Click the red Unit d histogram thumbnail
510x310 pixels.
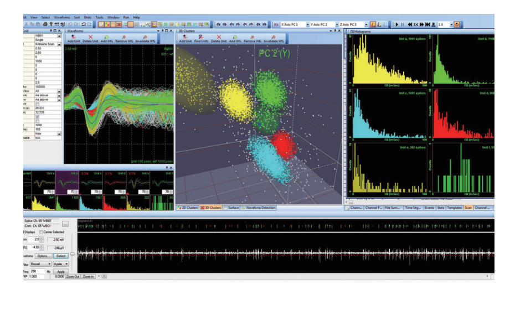pos(115,203)
